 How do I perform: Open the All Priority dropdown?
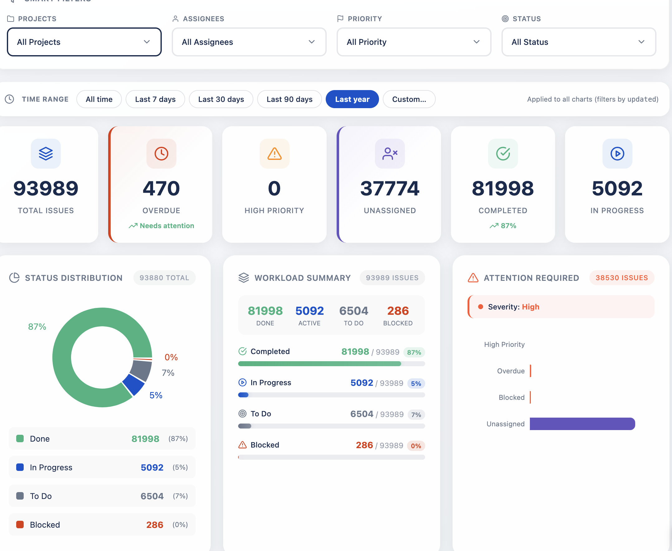(414, 42)
